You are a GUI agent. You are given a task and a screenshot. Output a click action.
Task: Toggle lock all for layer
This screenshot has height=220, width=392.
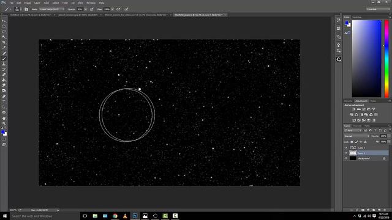pyautogui.click(x=365, y=142)
